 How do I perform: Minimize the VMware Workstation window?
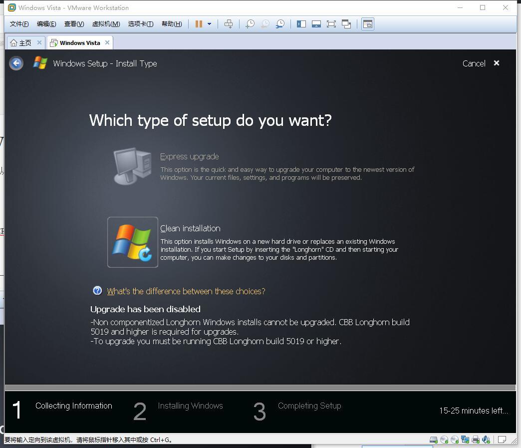click(x=460, y=7)
